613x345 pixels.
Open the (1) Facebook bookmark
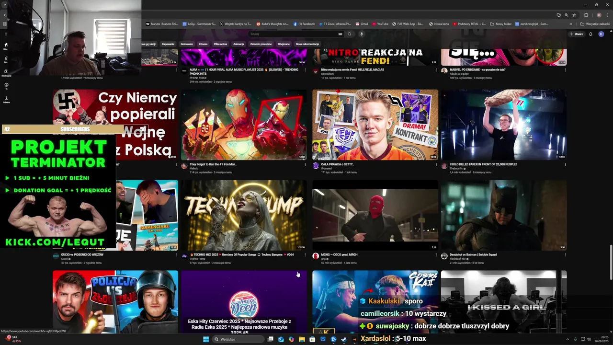click(304, 23)
